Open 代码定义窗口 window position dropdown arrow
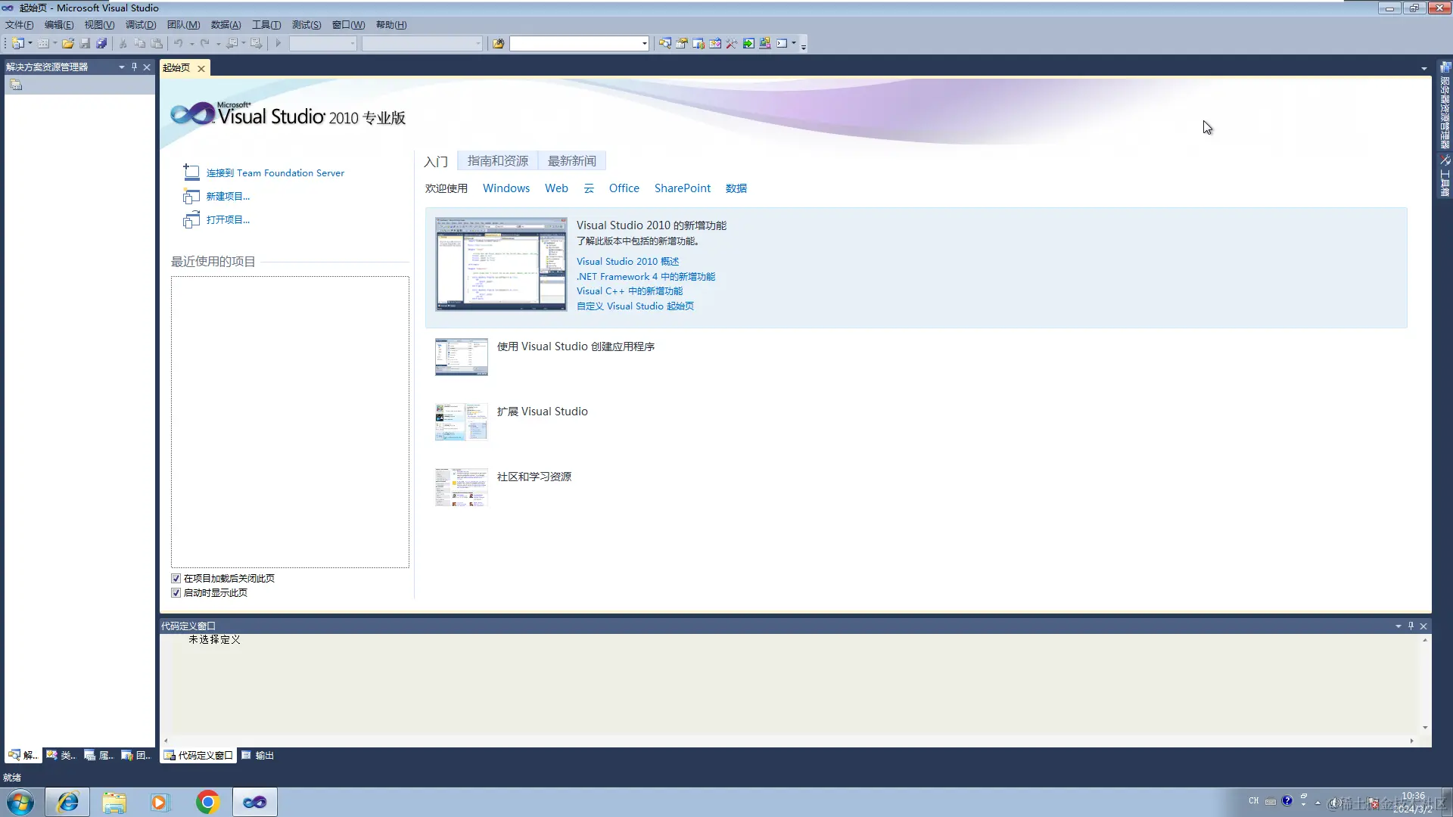Viewport: 1453px width, 817px height. tap(1398, 626)
